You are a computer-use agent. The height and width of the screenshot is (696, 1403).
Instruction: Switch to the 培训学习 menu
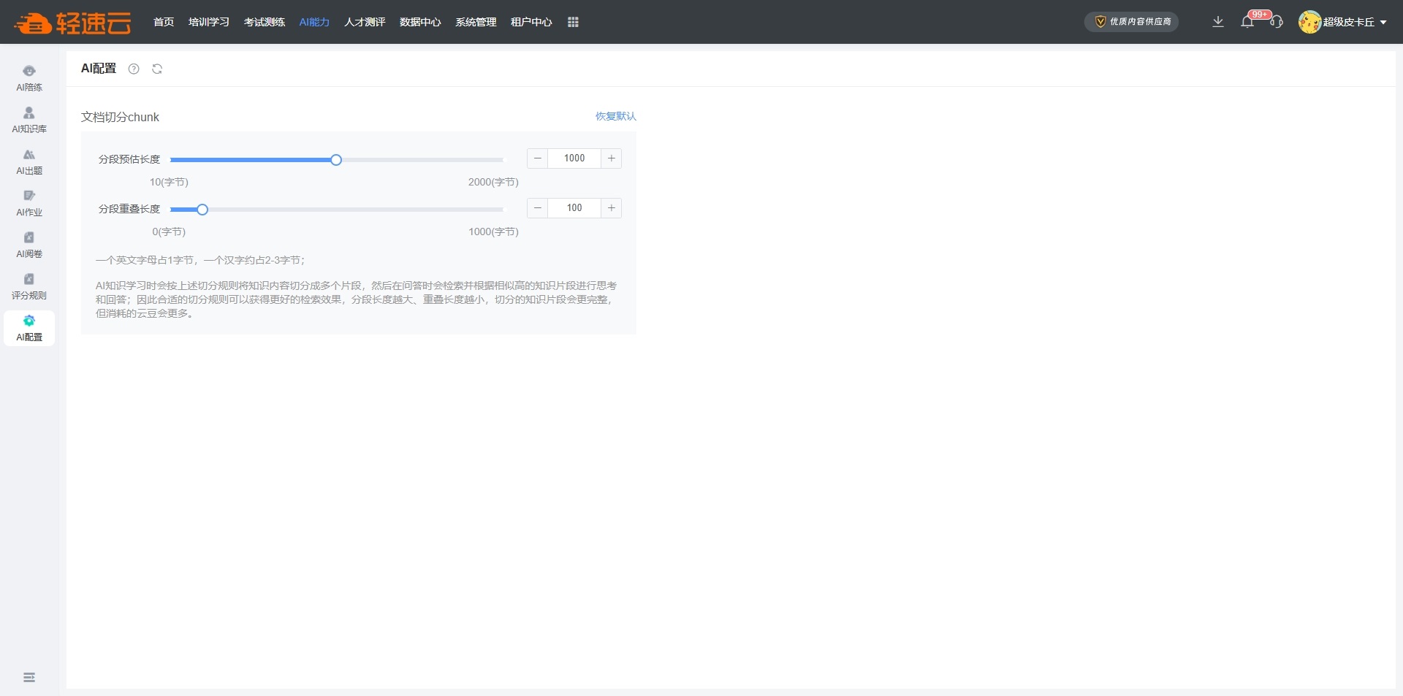(208, 22)
